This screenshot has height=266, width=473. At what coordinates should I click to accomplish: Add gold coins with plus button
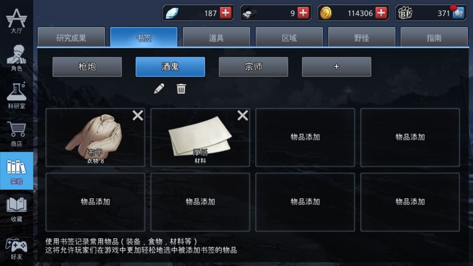pyautogui.click(x=381, y=13)
